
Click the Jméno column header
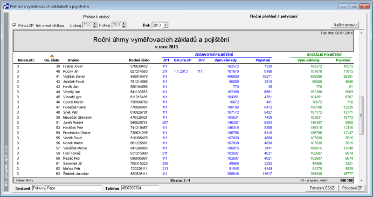74,60
